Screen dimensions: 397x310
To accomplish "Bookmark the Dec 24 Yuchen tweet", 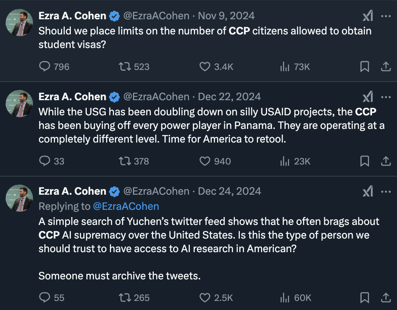I will pyautogui.click(x=364, y=298).
